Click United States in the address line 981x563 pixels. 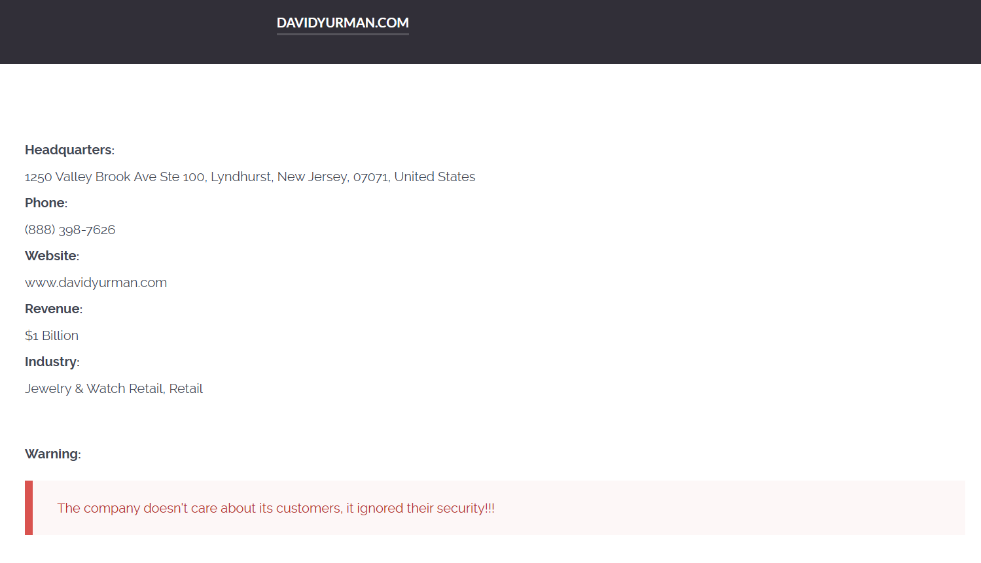pos(435,177)
